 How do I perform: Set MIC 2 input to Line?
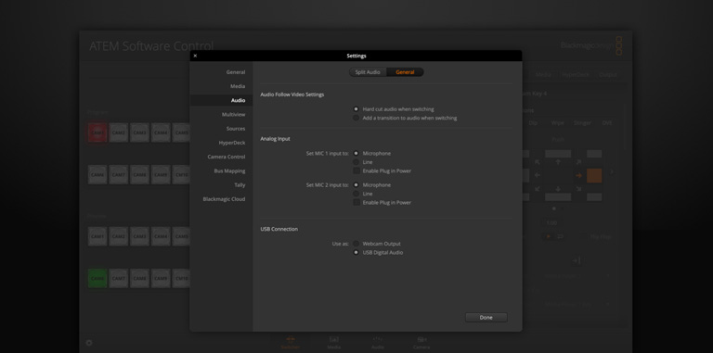tap(356, 194)
